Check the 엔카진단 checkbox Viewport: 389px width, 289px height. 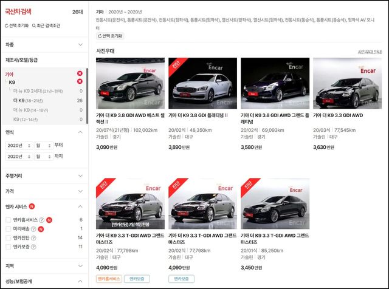pos(8,238)
